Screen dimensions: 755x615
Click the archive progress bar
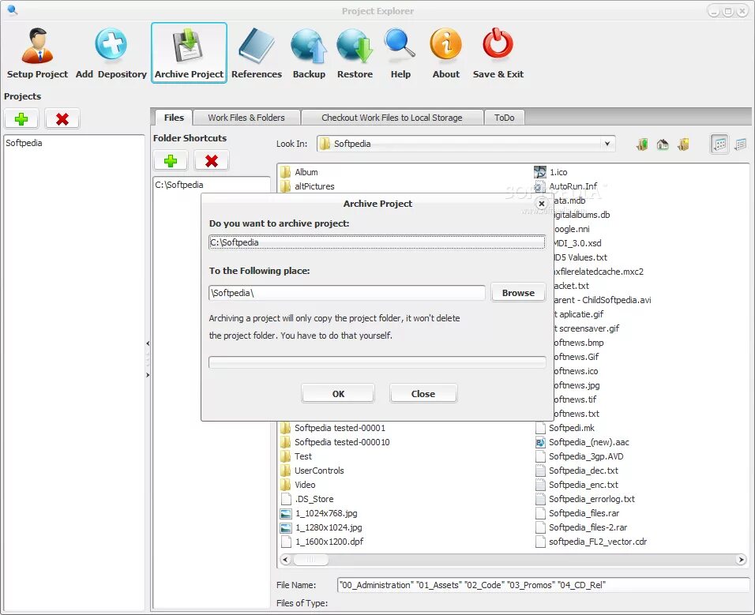[377, 362]
